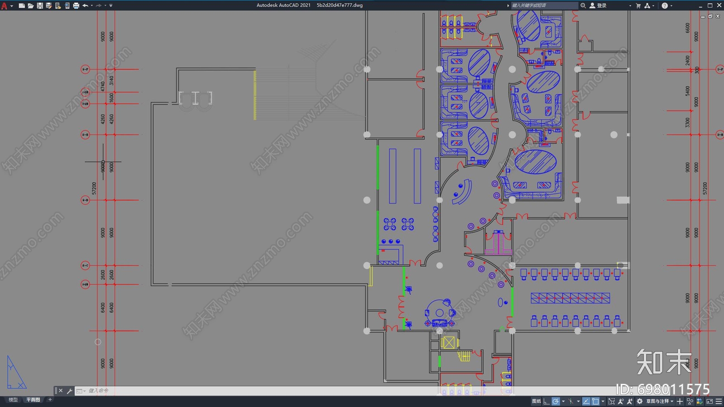This screenshot has width=724, height=407.
Task: Plot the drawing with printer icon
Action: tap(76, 5)
